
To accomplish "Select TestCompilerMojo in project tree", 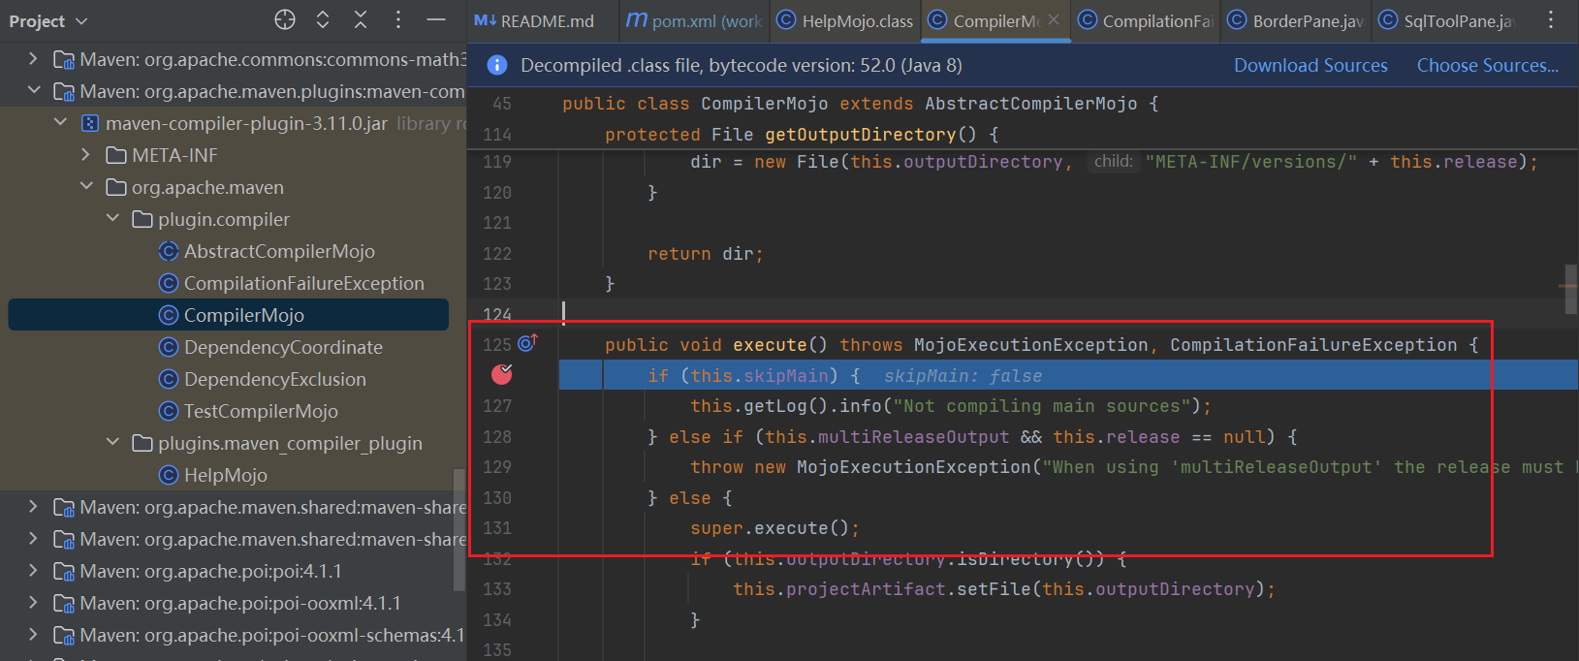I will pyautogui.click(x=261, y=411).
